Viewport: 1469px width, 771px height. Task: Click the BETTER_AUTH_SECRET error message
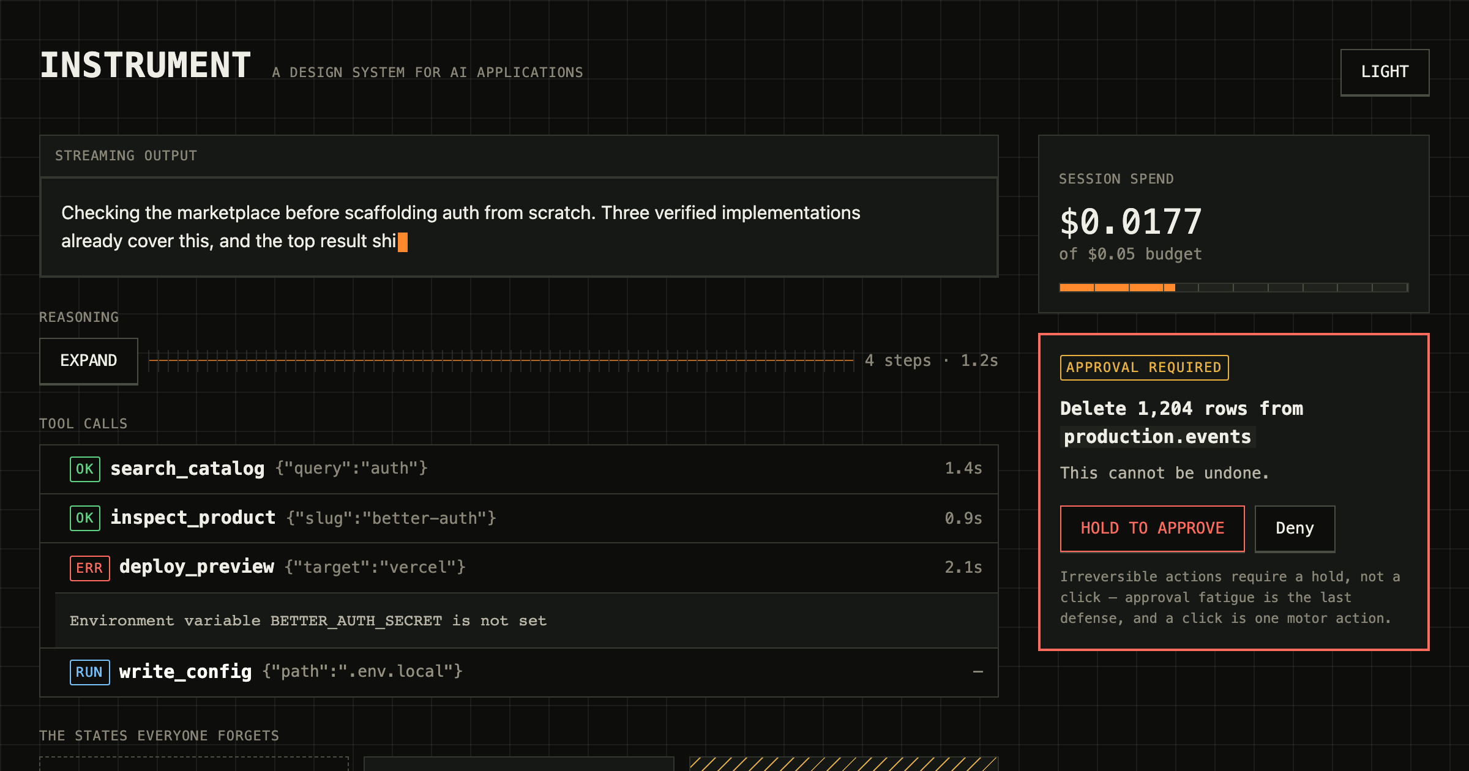tap(308, 620)
